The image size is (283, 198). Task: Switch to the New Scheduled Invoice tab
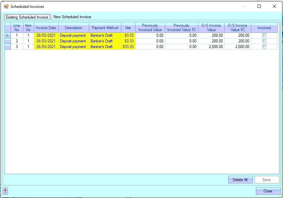(x=72, y=17)
